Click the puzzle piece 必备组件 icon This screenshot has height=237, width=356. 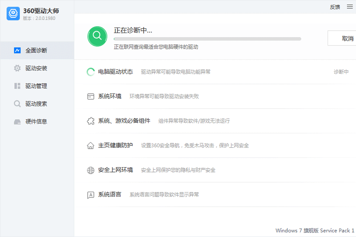91,121
